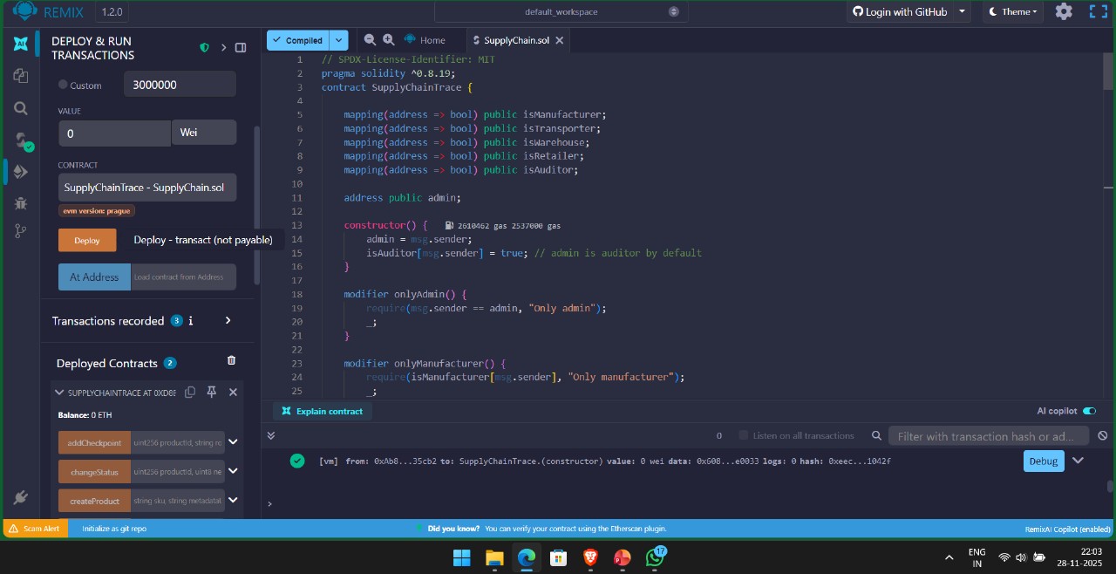Open the Compiled button dropdown arrow
Image resolution: width=1116 pixels, height=574 pixels.
[339, 40]
